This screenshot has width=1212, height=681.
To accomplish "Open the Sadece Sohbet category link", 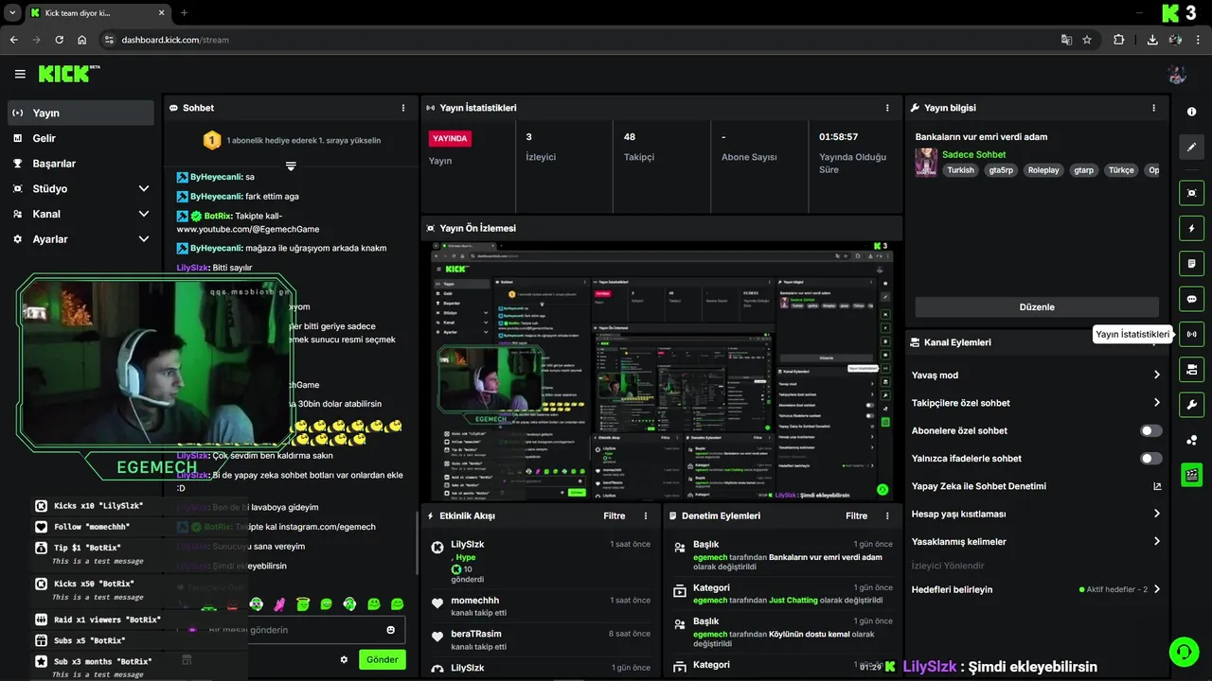I will pos(973,154).
